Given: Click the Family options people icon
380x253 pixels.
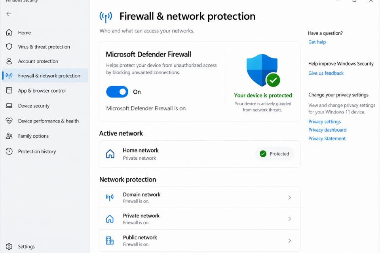Looking at the screenshot, I should 9,136.
